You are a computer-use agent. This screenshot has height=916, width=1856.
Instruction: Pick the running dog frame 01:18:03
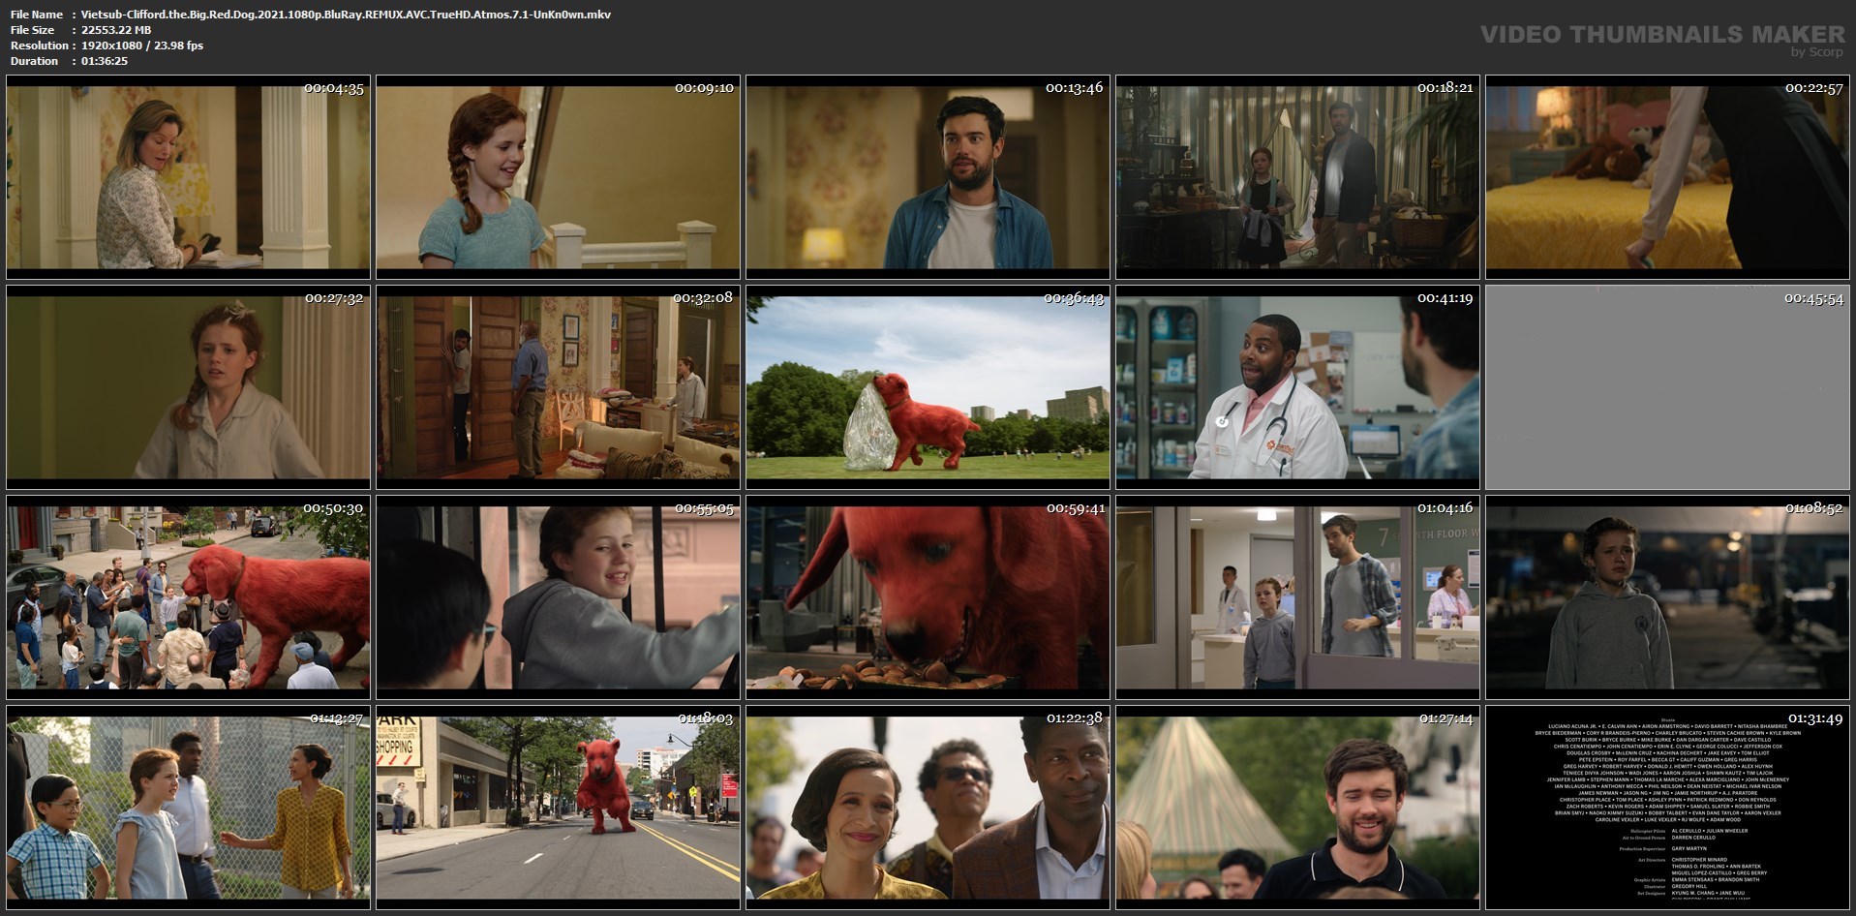pyautogui.click(x=559, y=808)
